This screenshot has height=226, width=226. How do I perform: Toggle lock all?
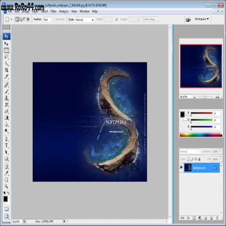[x=199, y=159]
